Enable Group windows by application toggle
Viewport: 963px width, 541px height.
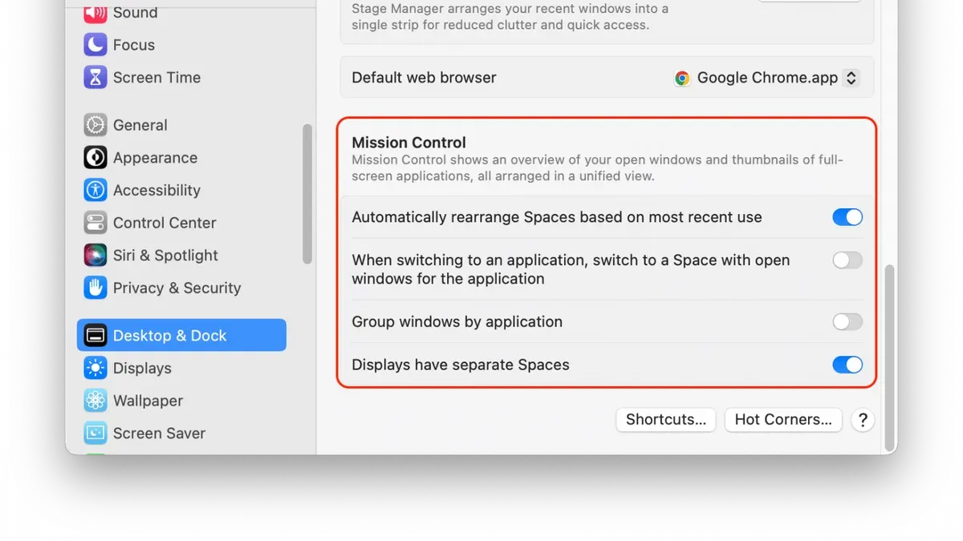coord(847,321)
